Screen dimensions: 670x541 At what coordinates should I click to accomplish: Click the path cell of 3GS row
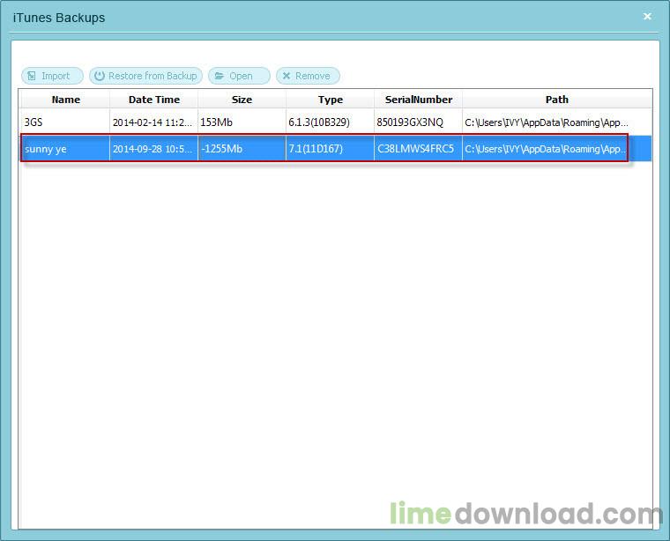(x=557, y=122)
